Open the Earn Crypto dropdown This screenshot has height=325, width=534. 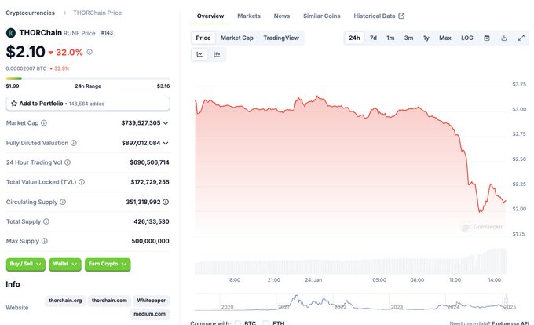pyautogui.click(x=108, y=264)
